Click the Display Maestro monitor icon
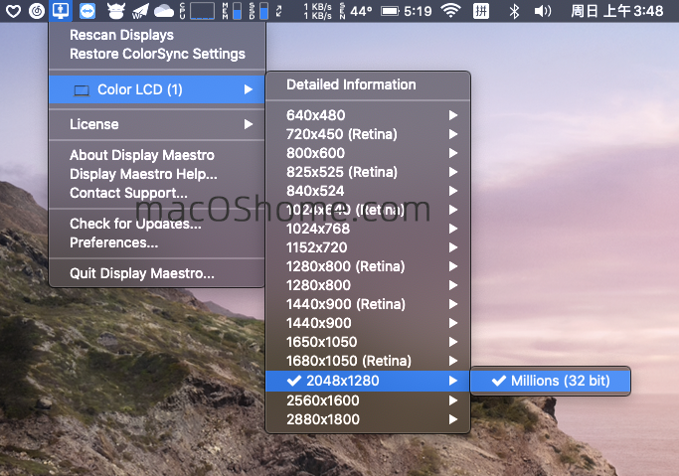This screenshot has width=679, height=476. (x=61, y=10)
